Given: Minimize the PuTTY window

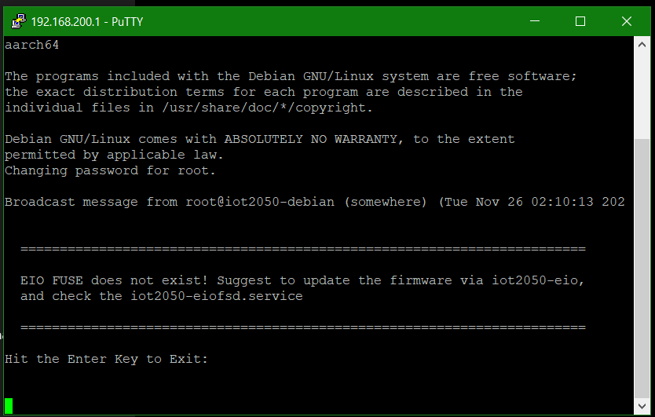Looking at the screenshot, I should (533, 21).
